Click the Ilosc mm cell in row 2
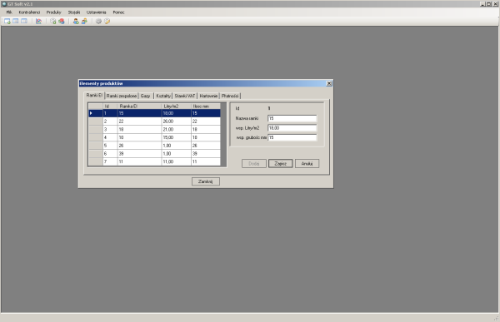The image size is (500, 322). click(x=206, y=121)
